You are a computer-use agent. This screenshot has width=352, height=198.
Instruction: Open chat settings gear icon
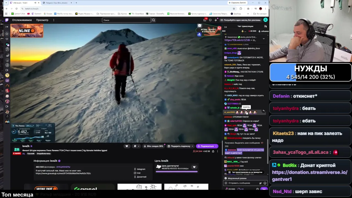(x=257, y=189)
